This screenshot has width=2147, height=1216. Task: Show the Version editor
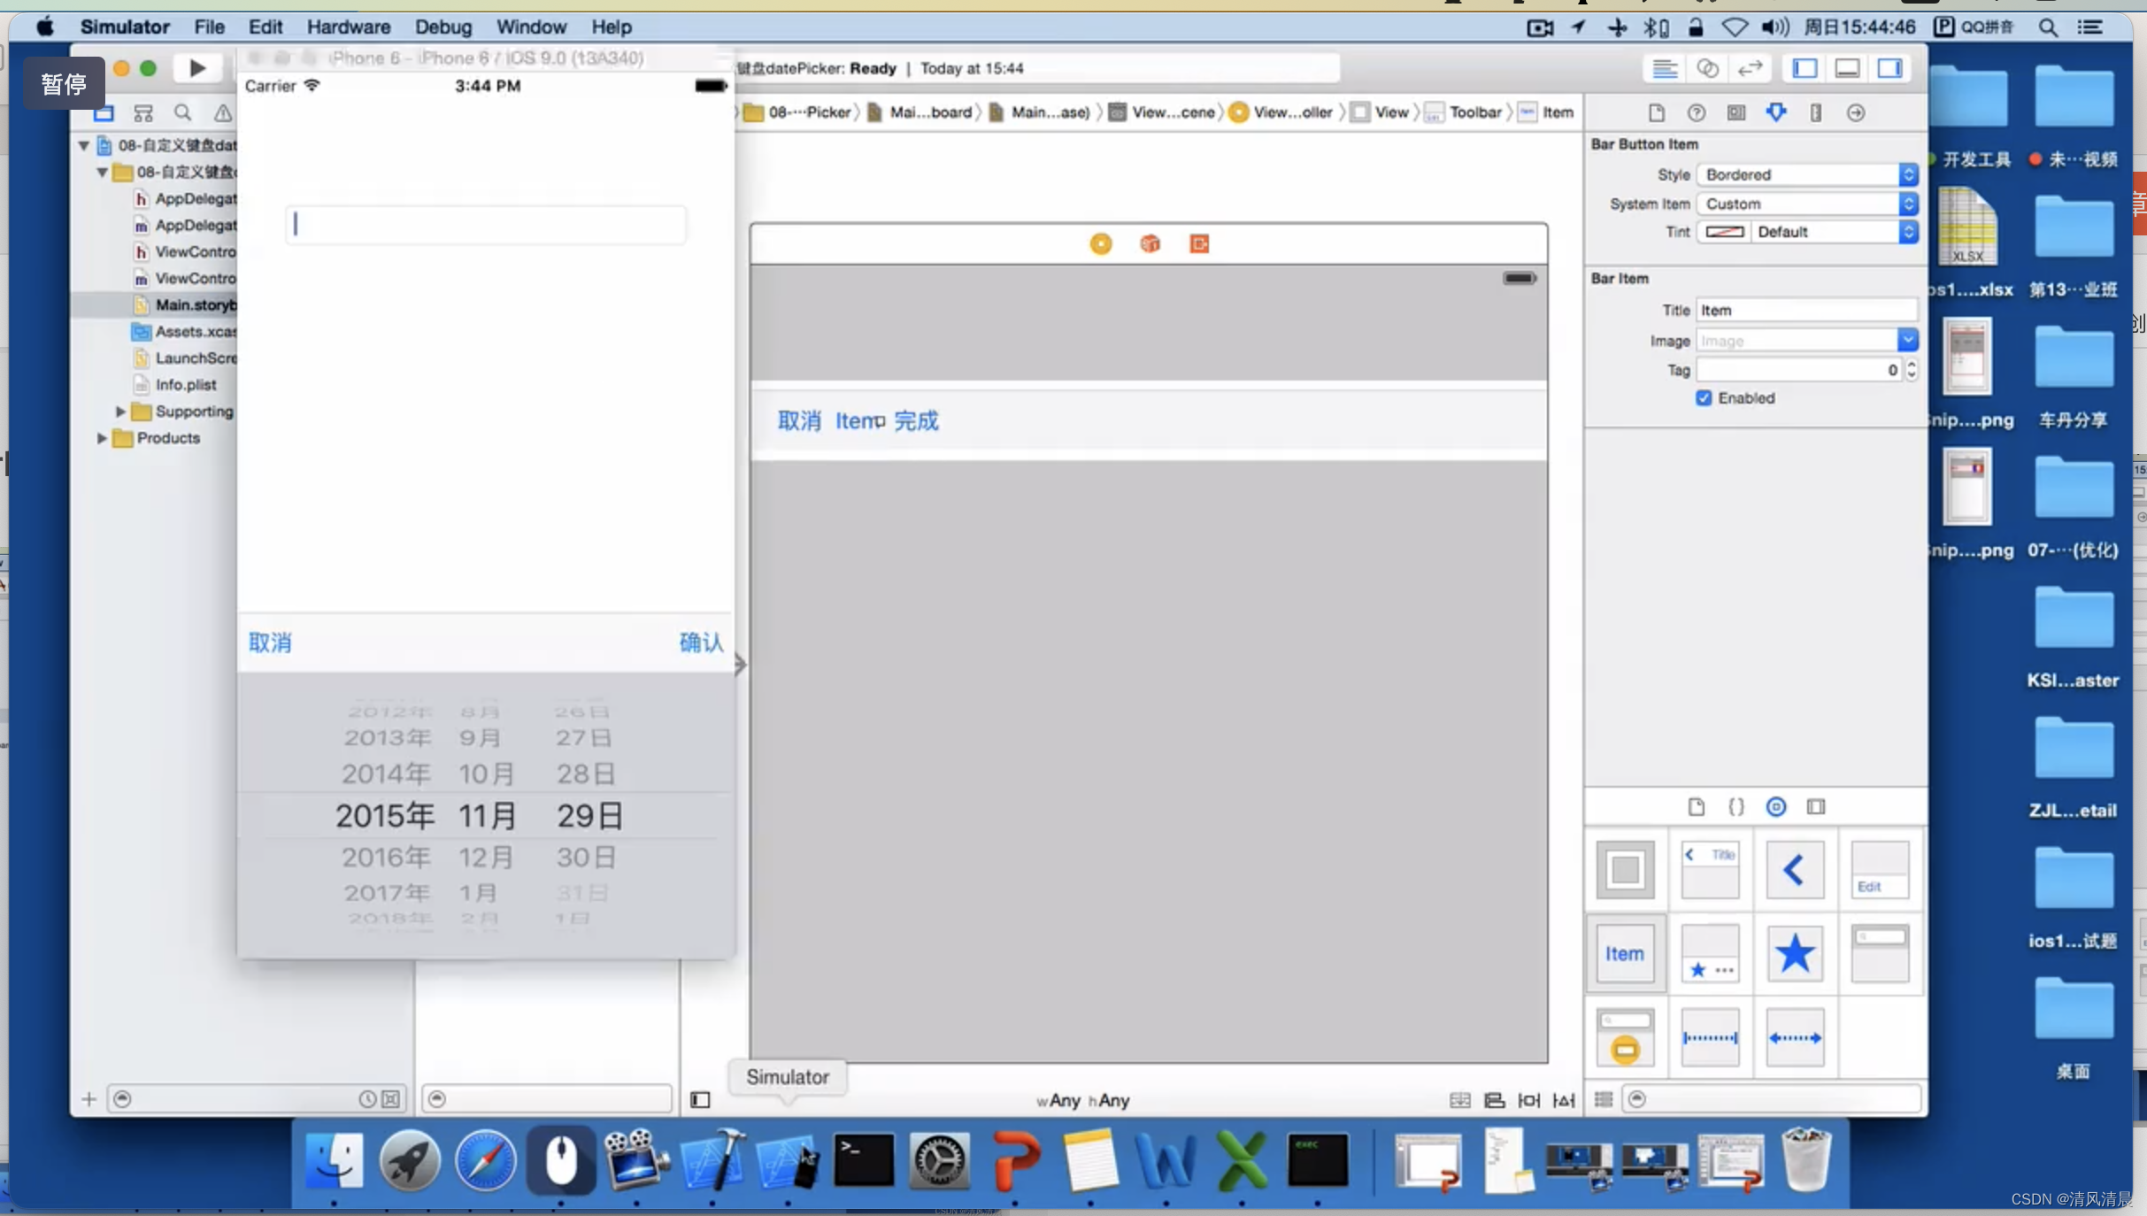pyautogui.click(x=1750, y=68)
